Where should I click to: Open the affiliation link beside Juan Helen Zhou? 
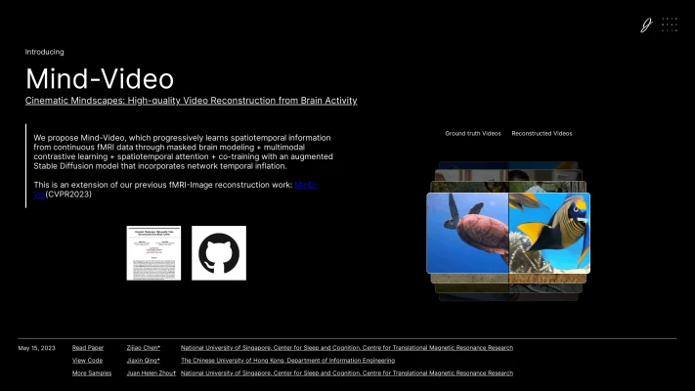click(x=347, y=373)
